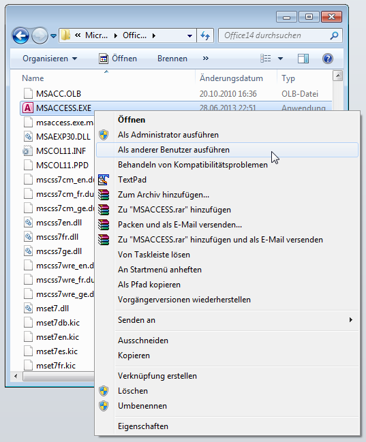Choose TextPad in context menu
This screenshot has width=366, height=442.
pos(227,180)
